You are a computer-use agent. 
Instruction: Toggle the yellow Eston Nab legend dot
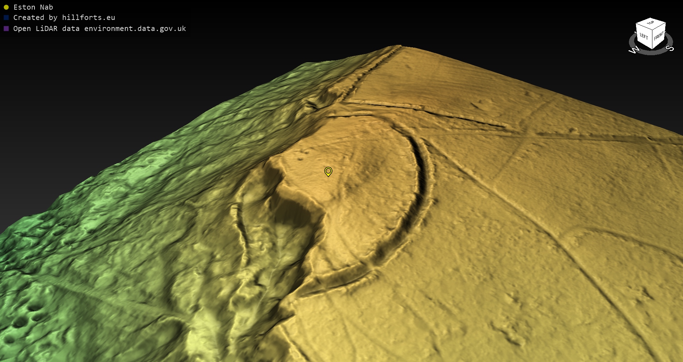pyautogui.click(x=6, y=7)
